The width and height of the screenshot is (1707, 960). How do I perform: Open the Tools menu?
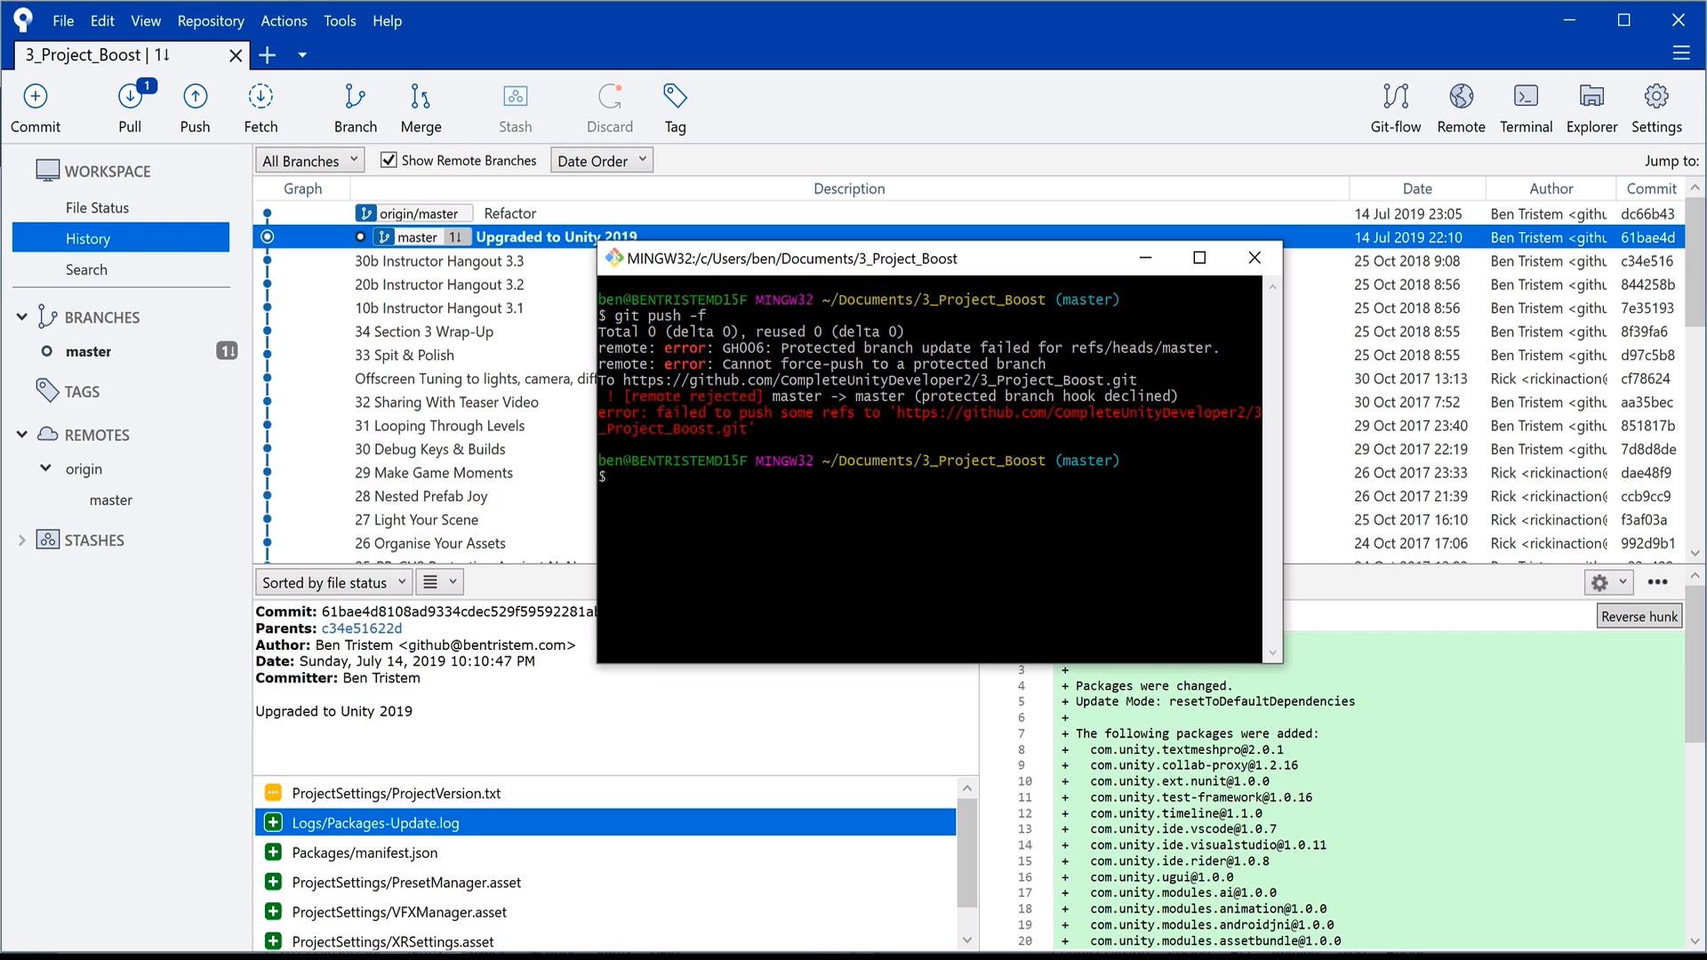(x=340, y=20)
